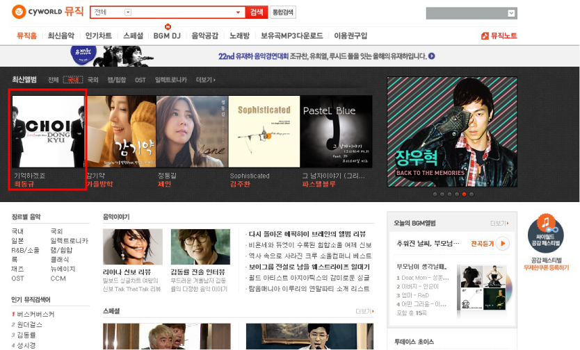Viewport: 580px width, 350px height.
Task: Open artist link 가을방학
Action: tap(99, 184)
